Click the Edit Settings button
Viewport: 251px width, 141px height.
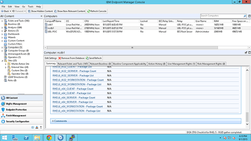pyautogui.click(x=51, y=58)
